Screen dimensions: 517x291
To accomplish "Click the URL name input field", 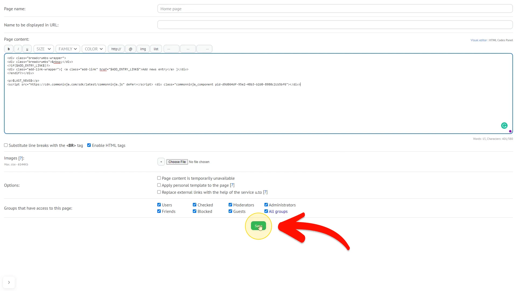I will click(335, 25).
